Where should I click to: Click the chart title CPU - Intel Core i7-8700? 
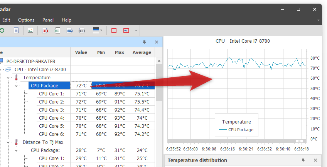pos(243,41)
